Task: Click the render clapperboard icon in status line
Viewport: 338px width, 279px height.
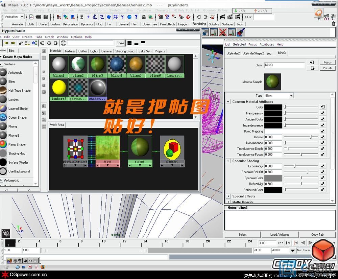Action: [x=223, y=17]
